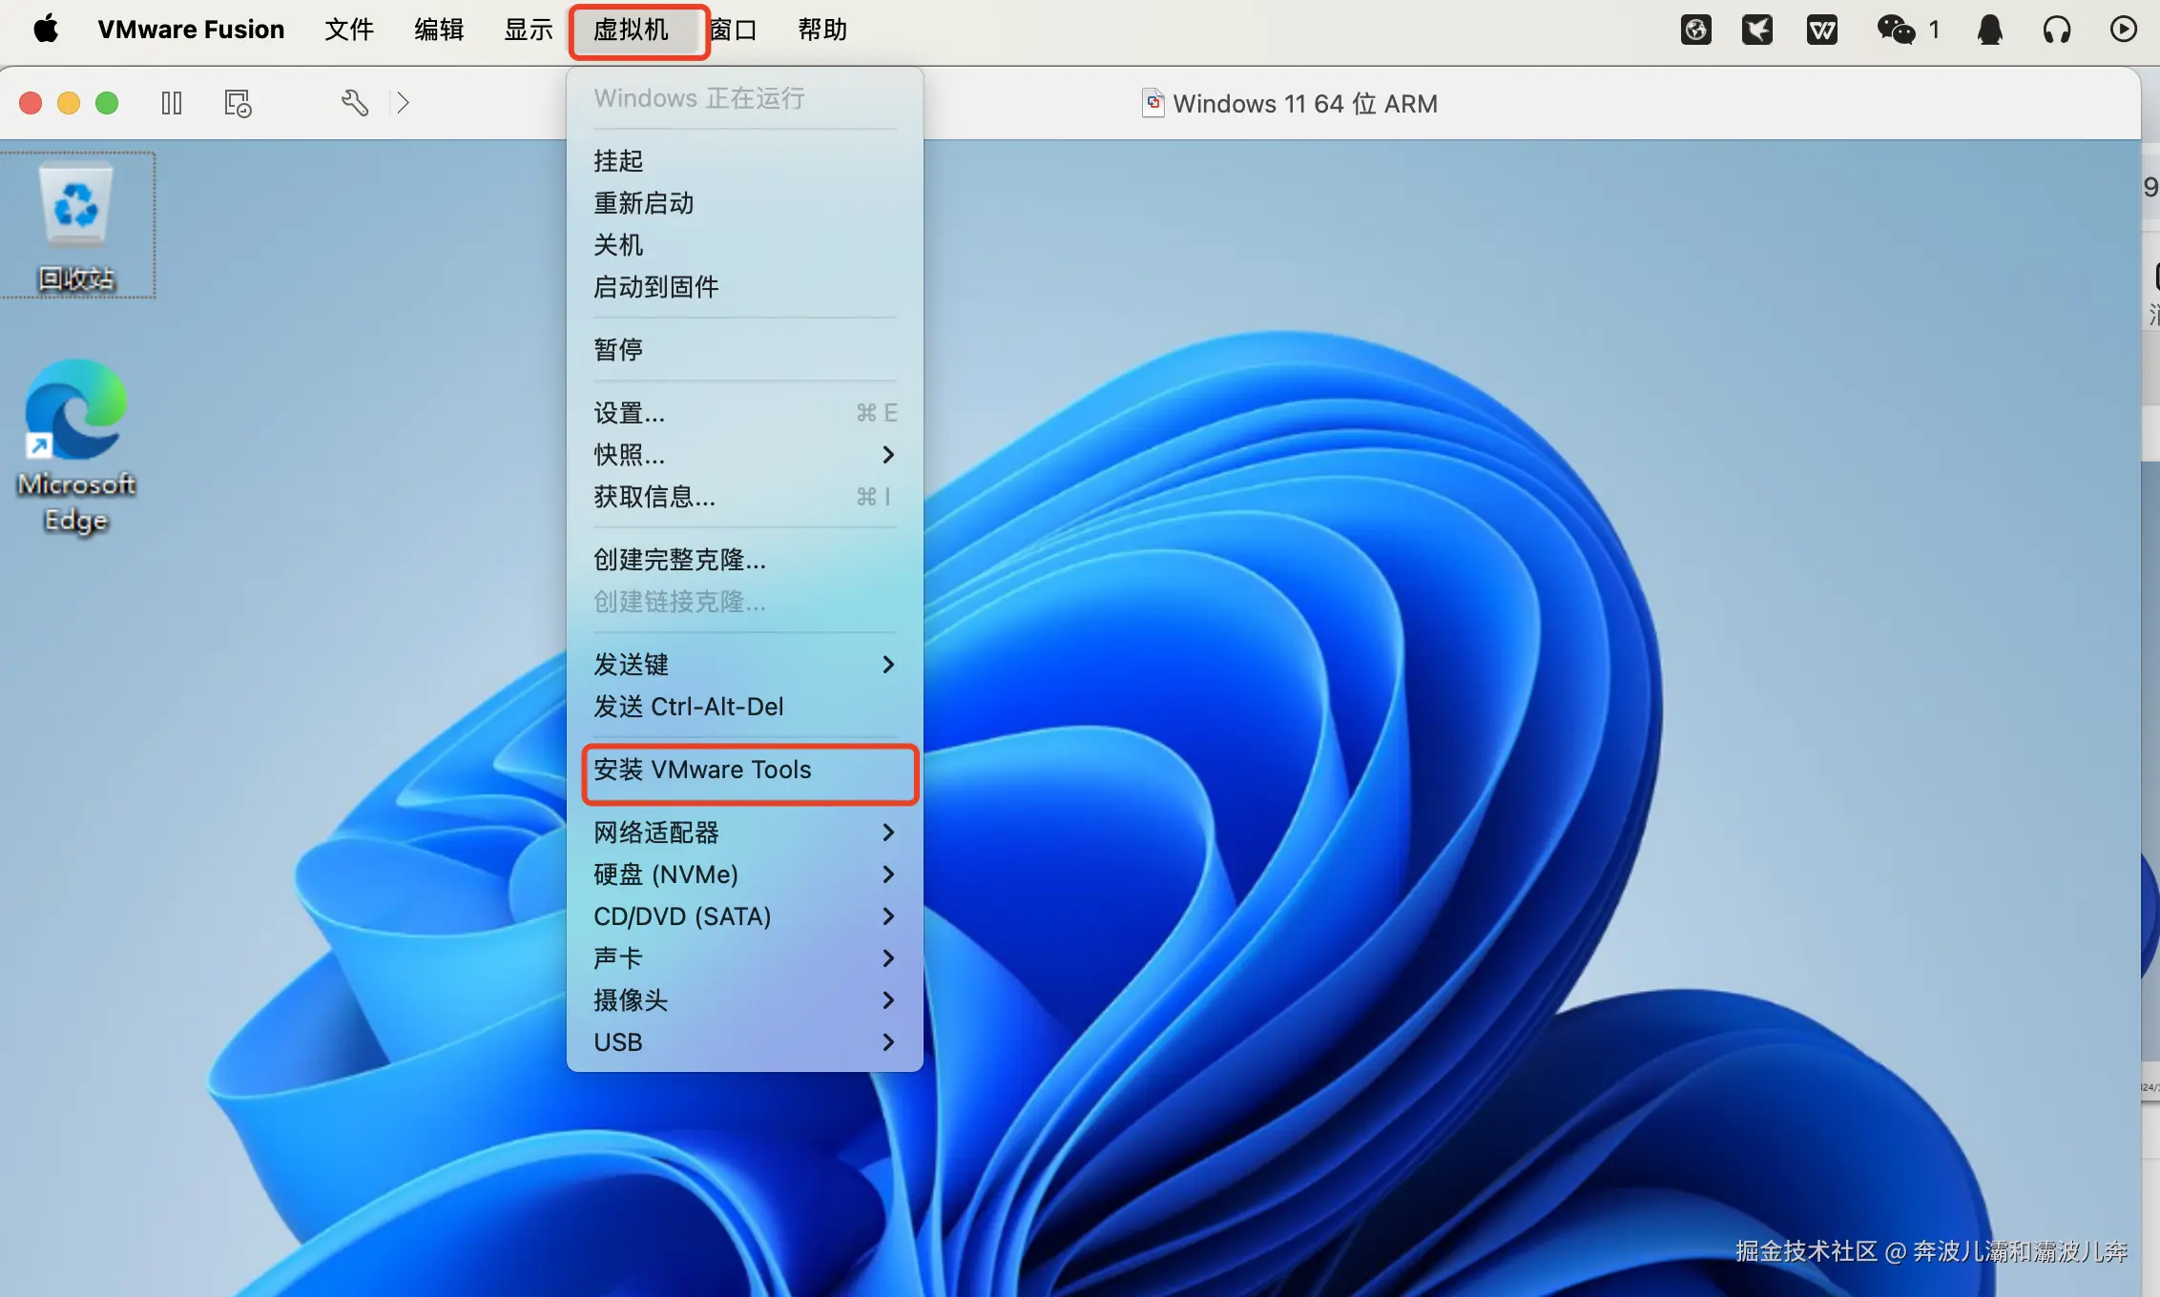Select 暂停 to pause the VM

click(618, 350)
